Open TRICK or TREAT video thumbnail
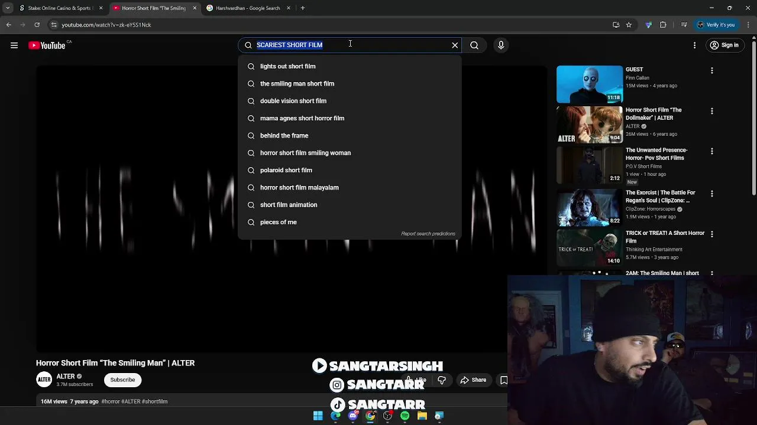 [x=590, y=247]
